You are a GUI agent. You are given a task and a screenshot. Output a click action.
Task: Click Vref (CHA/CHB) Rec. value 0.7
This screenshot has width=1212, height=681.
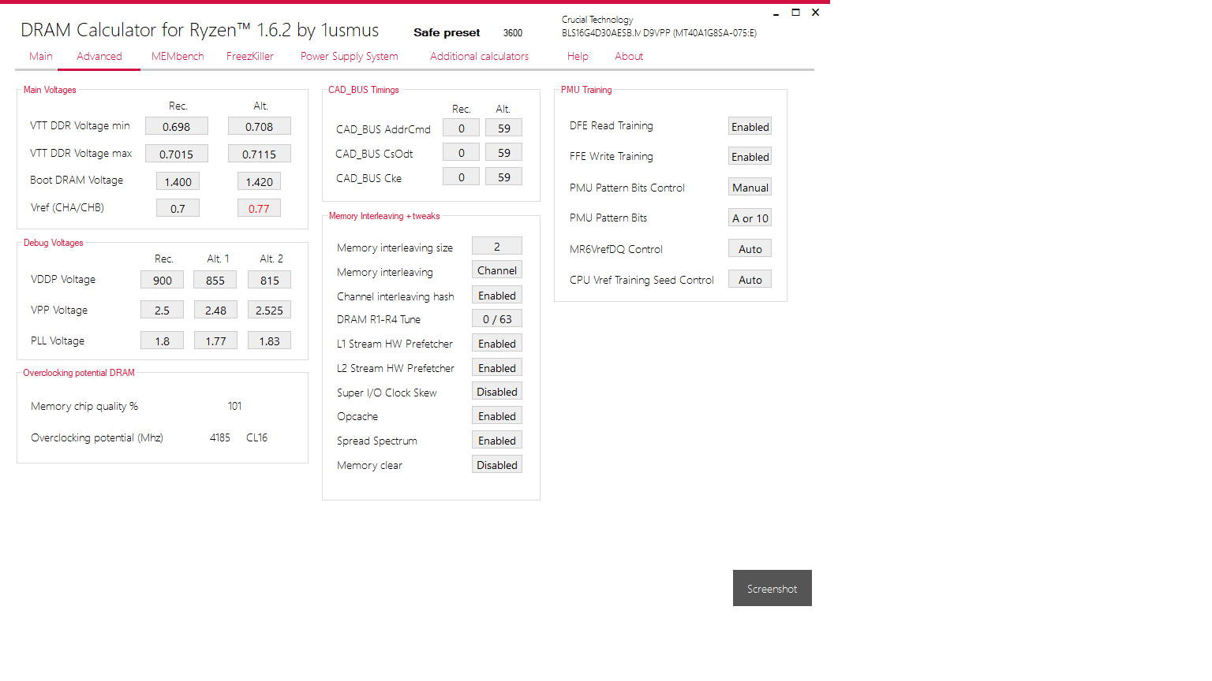tap(178, 208)
